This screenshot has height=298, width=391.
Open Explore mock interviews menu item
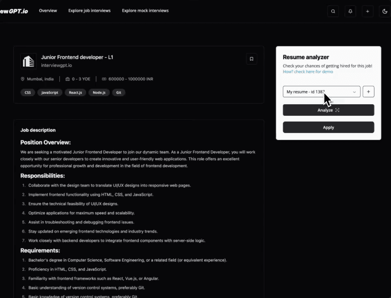[145, 11]
